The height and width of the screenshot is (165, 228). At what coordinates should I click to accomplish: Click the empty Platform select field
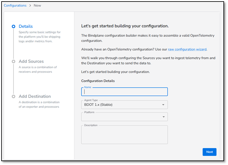click(125, 117)
